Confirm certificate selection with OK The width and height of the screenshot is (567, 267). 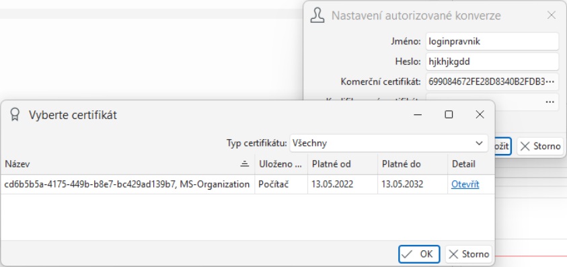[x=419, y=254]
